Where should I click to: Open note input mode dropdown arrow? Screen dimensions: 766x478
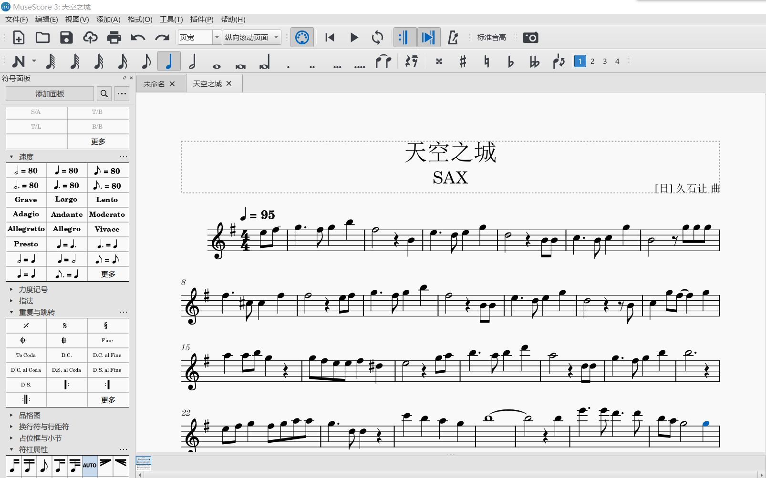(x=34, y=61)
